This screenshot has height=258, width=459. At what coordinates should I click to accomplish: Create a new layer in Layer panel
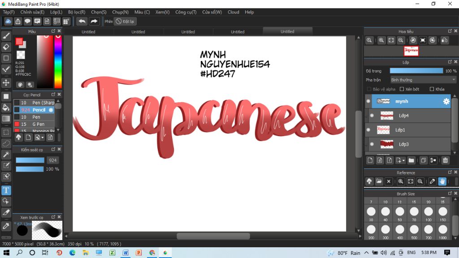pyautogui.click(x=370, y=160)
